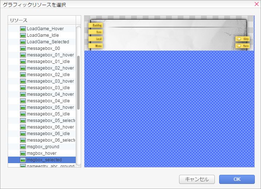Click the Skip arrow icon in preview
This screenshot has width=261, height=189.
pyautogui.click(x=239, y=39)
